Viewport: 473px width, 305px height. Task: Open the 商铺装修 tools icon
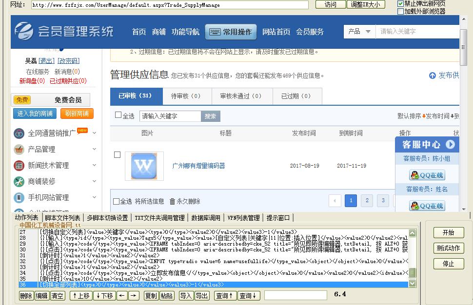tap(19, 181)
